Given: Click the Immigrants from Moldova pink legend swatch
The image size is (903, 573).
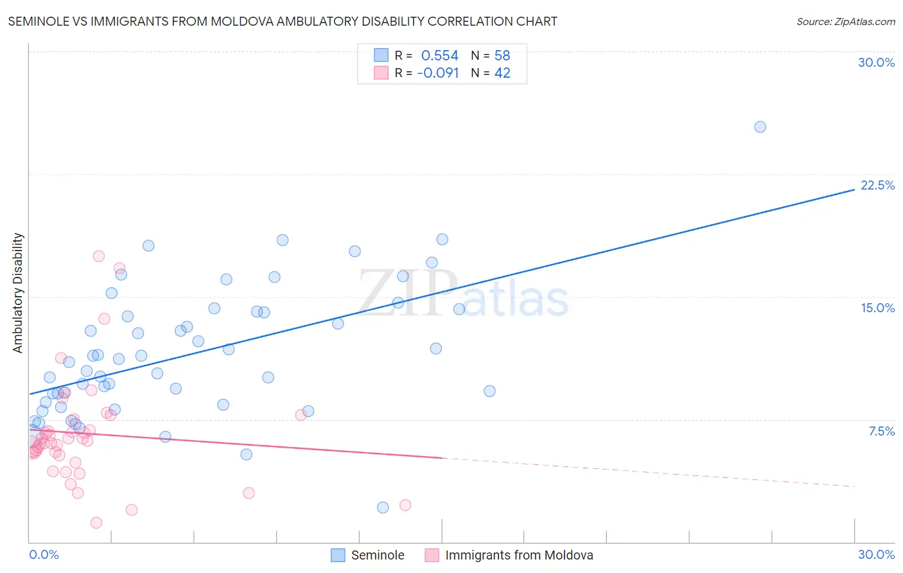Looking at the screenshot, I should click(x=432, y=555).
